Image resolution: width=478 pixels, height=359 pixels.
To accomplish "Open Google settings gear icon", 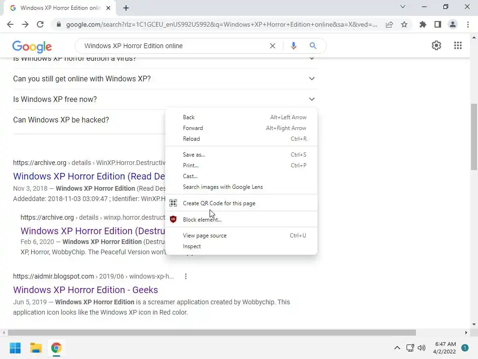I will click(436, 45).
